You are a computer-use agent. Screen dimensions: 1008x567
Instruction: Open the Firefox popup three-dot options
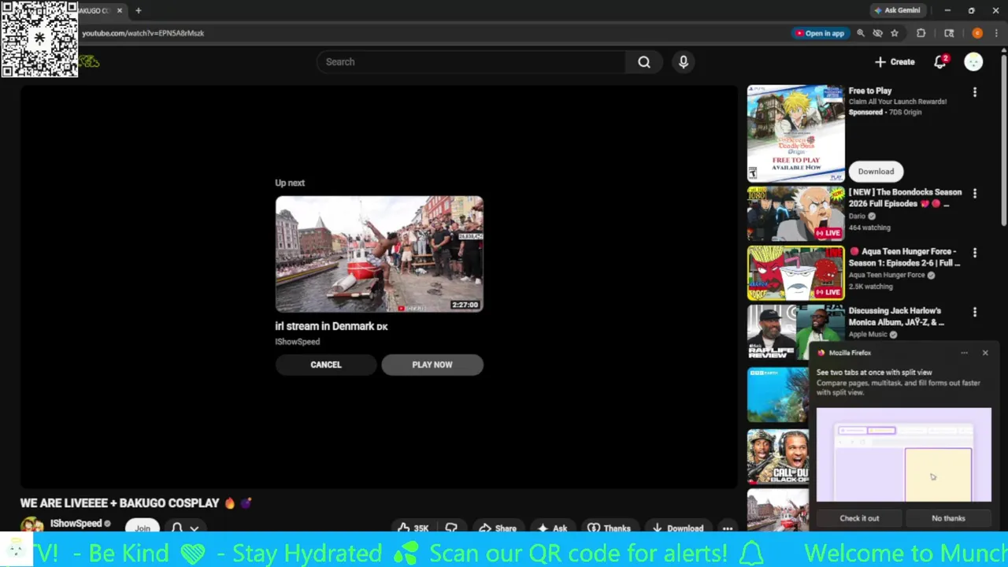click(964, 353)
